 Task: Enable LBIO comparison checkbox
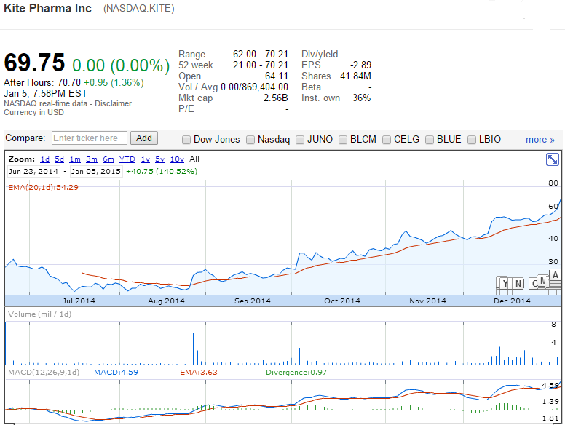[472, 140]
